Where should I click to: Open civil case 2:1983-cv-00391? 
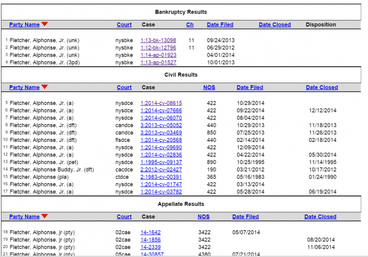(161, 177)
